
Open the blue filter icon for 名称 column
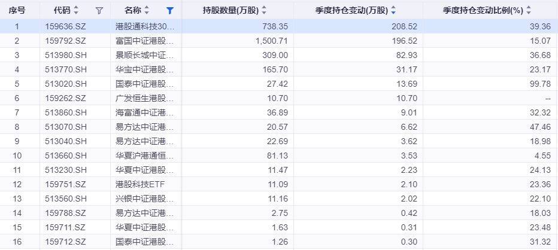(170, 11)
